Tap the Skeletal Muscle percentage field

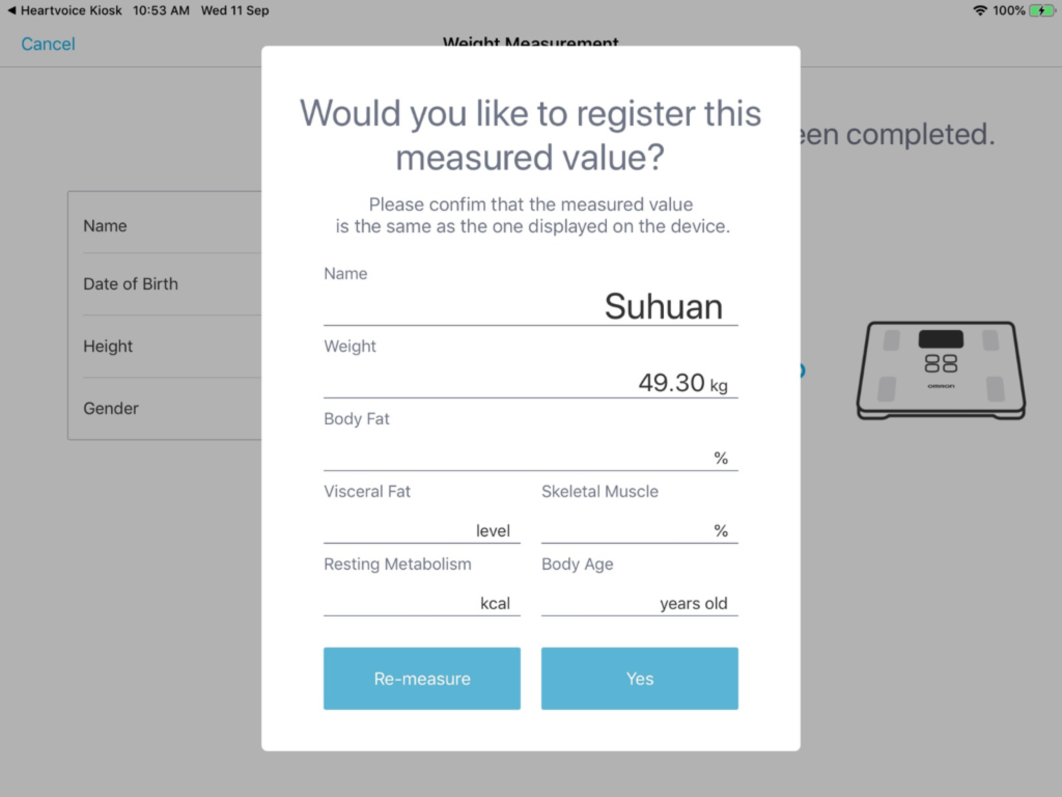pos(640,529)
